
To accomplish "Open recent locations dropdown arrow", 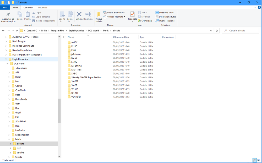I will (13, 31).
